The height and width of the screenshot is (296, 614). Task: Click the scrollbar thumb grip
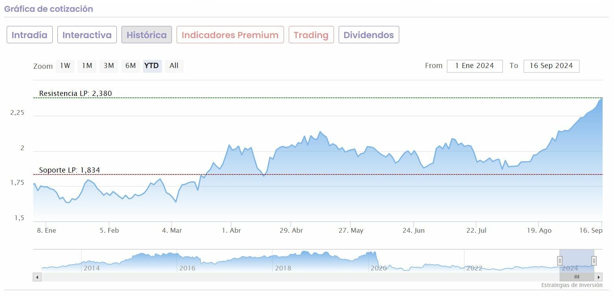[577, 277]
